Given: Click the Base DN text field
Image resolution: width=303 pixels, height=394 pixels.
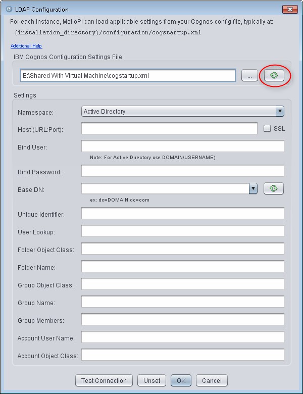Looking at the screenshot, I should click(165, 188).
